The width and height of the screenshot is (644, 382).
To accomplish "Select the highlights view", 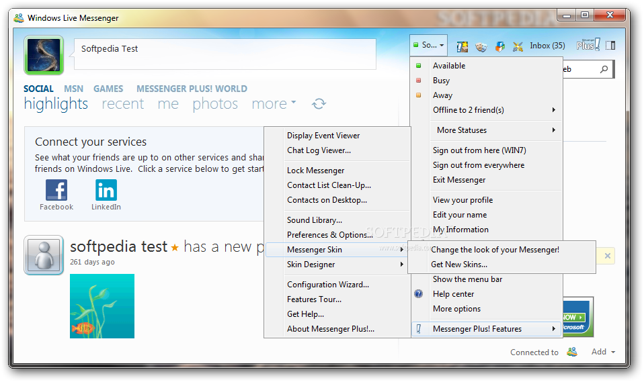I will [56, 104].
